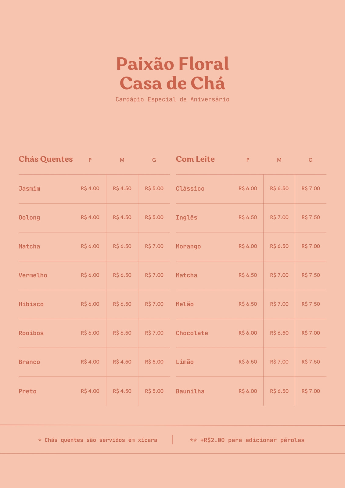Click the Inglês medium price R$ 7.00
Screen dimensions: 345x488
click(279, 217)
